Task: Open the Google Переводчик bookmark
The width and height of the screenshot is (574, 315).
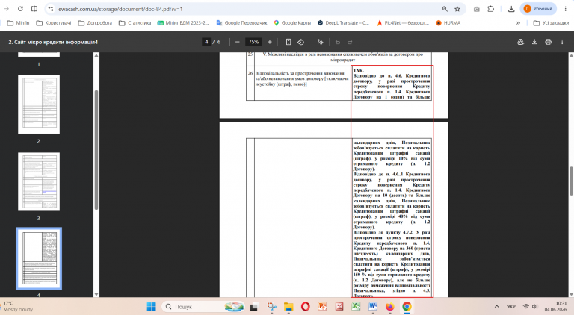Action: coord(241,22)
